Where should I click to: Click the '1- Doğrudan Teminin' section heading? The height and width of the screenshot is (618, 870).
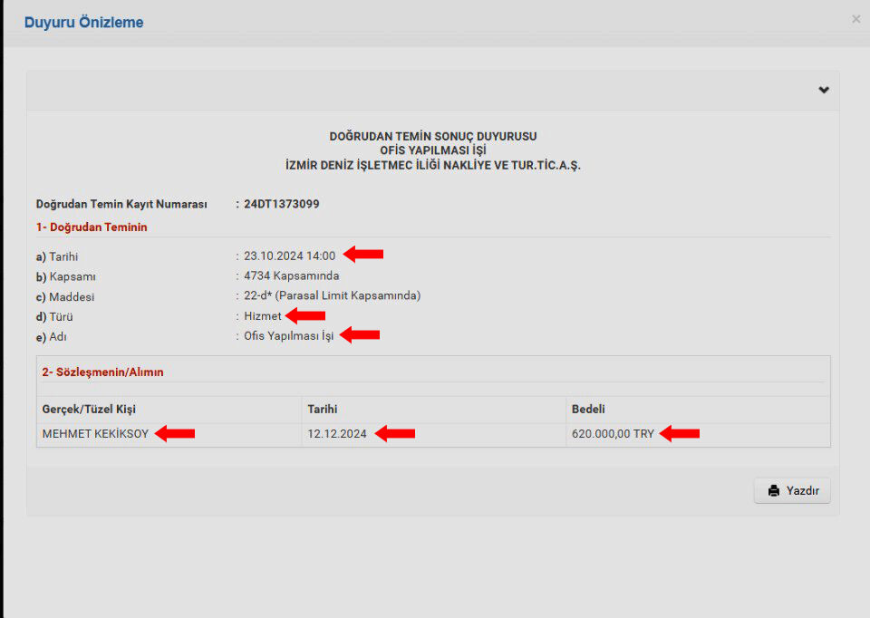tap(92, 227)
